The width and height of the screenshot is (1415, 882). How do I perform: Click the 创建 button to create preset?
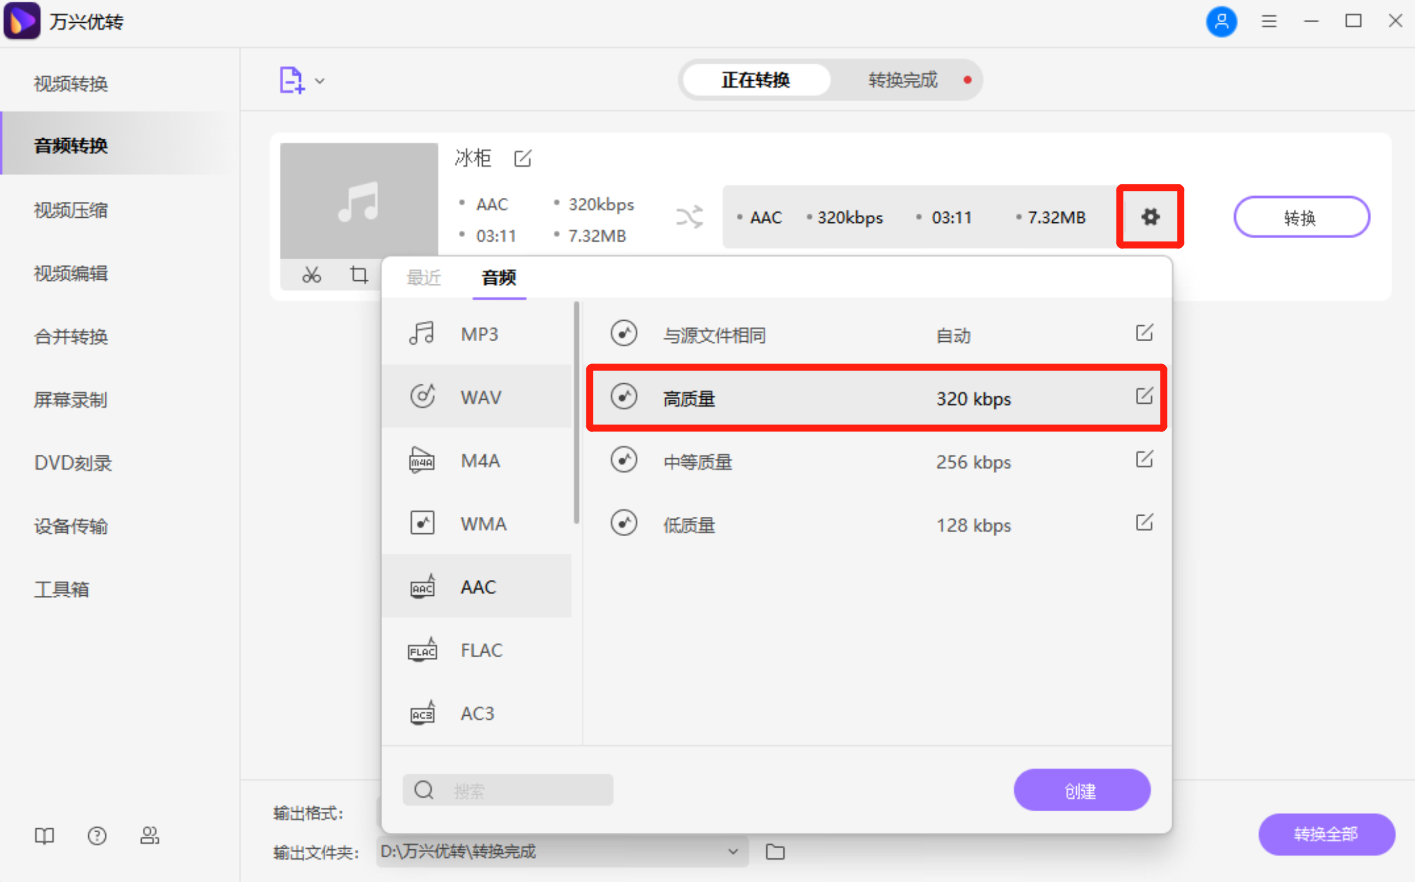(1081, 790)
